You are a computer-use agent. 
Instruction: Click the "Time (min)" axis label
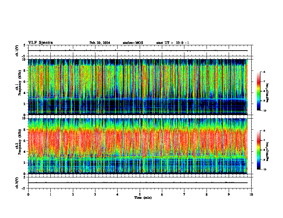point(143,198)
